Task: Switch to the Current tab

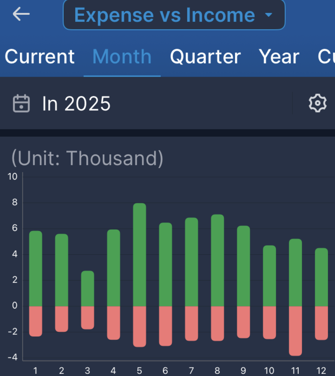Action: coord(40,57)
